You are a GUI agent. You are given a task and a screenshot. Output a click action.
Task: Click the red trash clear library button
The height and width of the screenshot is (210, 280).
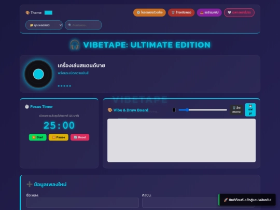click(x=181, y=12)
